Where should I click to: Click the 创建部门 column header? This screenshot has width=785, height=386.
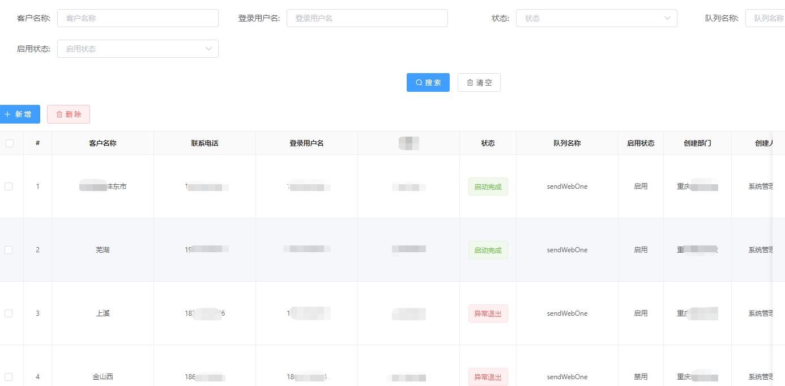tap(697, 143)
